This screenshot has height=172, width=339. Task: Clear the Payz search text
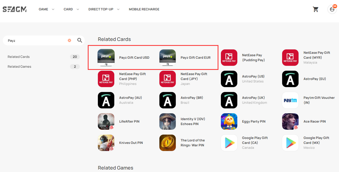pos(69,40)
